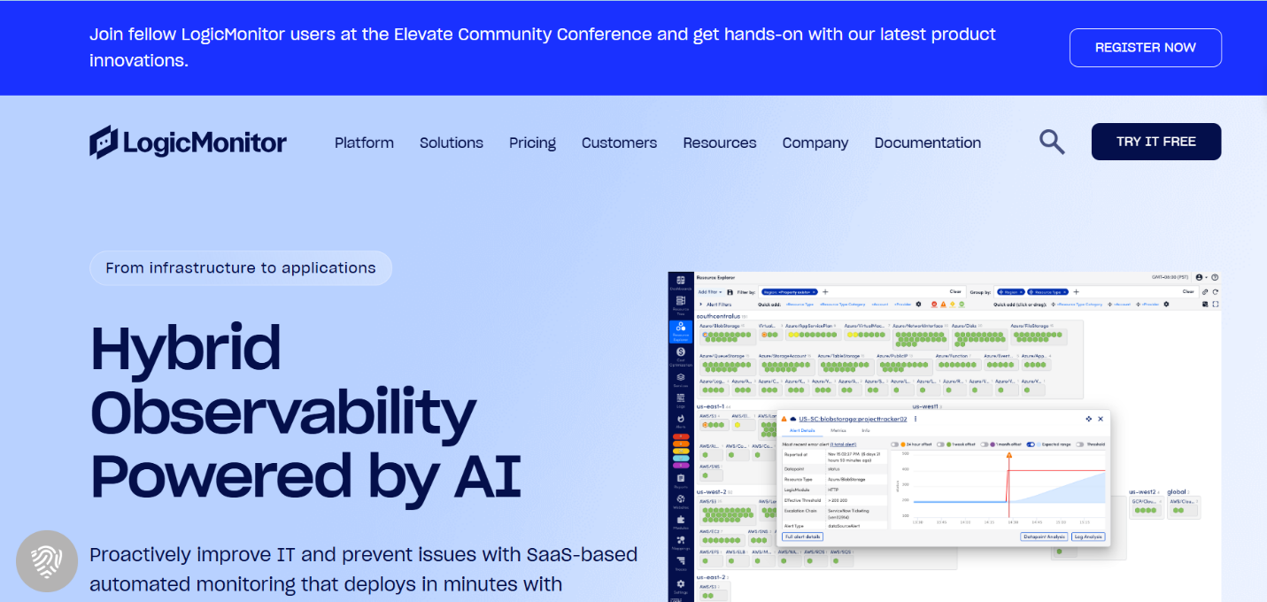Click refresh icon in Resource Explorer header
Screen dimensions: 1267x602
1215,292
